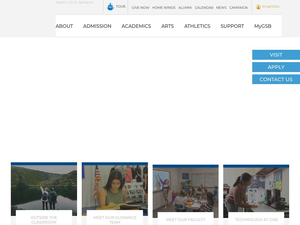Screen dimensions: 300x225
Task: Open the Give Now link
Action: pos(140,8)
